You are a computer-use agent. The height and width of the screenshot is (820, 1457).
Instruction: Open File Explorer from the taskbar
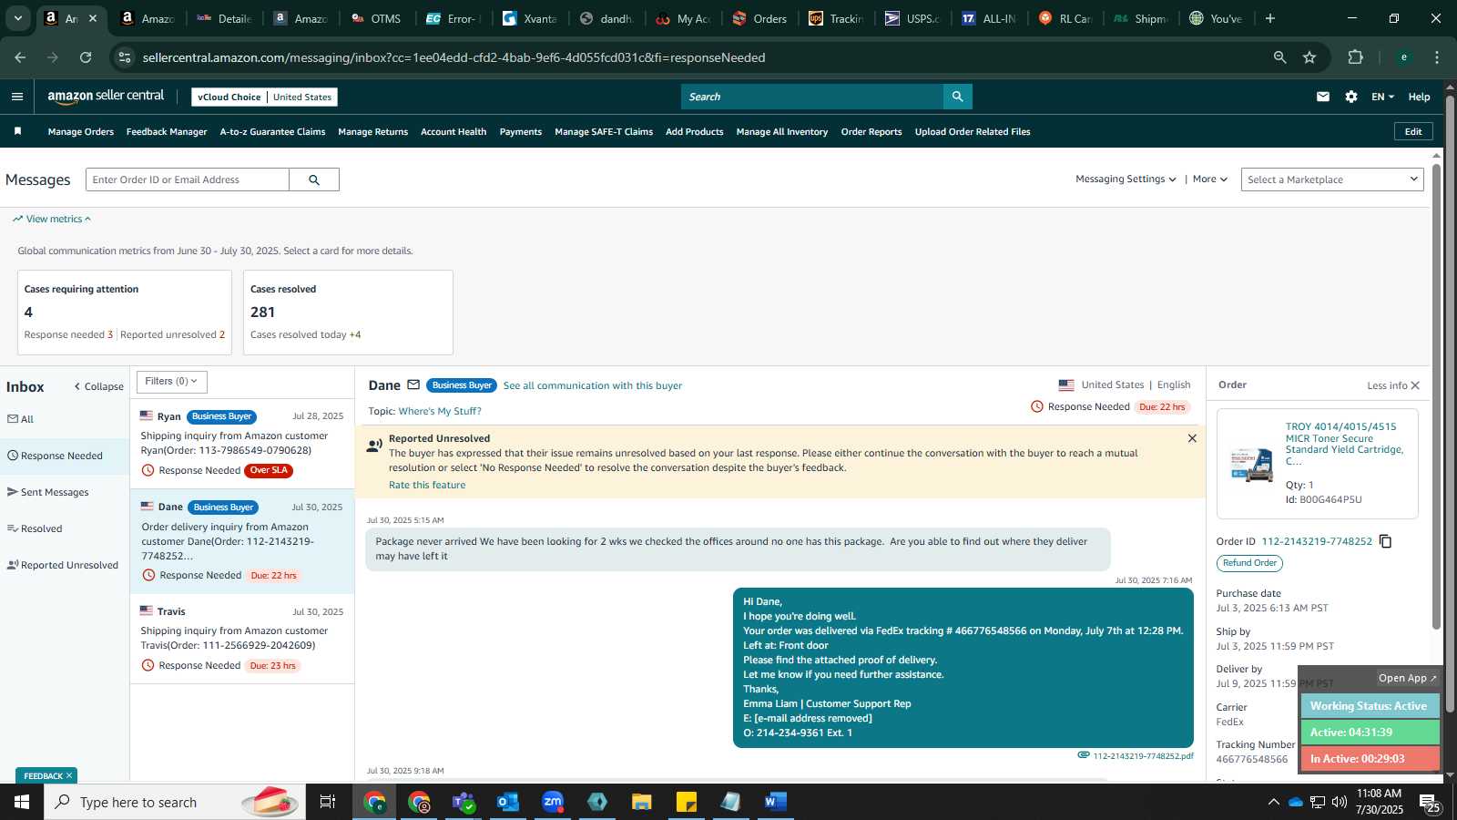[x=642, y=802]
